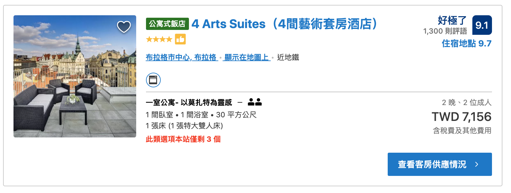Open the rooftop terrace hotel photo
Viewport: 511px width, 193px height.
coord(75,76)
